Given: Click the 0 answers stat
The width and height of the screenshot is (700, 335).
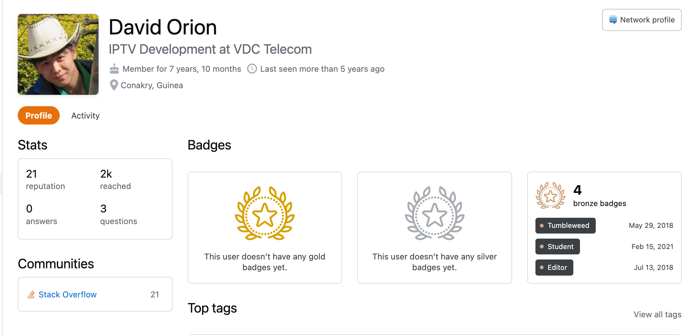Looking at the screenshot, I should coord(41,214).
